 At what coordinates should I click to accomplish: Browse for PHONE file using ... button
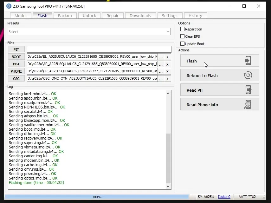(x=161, y=71)
